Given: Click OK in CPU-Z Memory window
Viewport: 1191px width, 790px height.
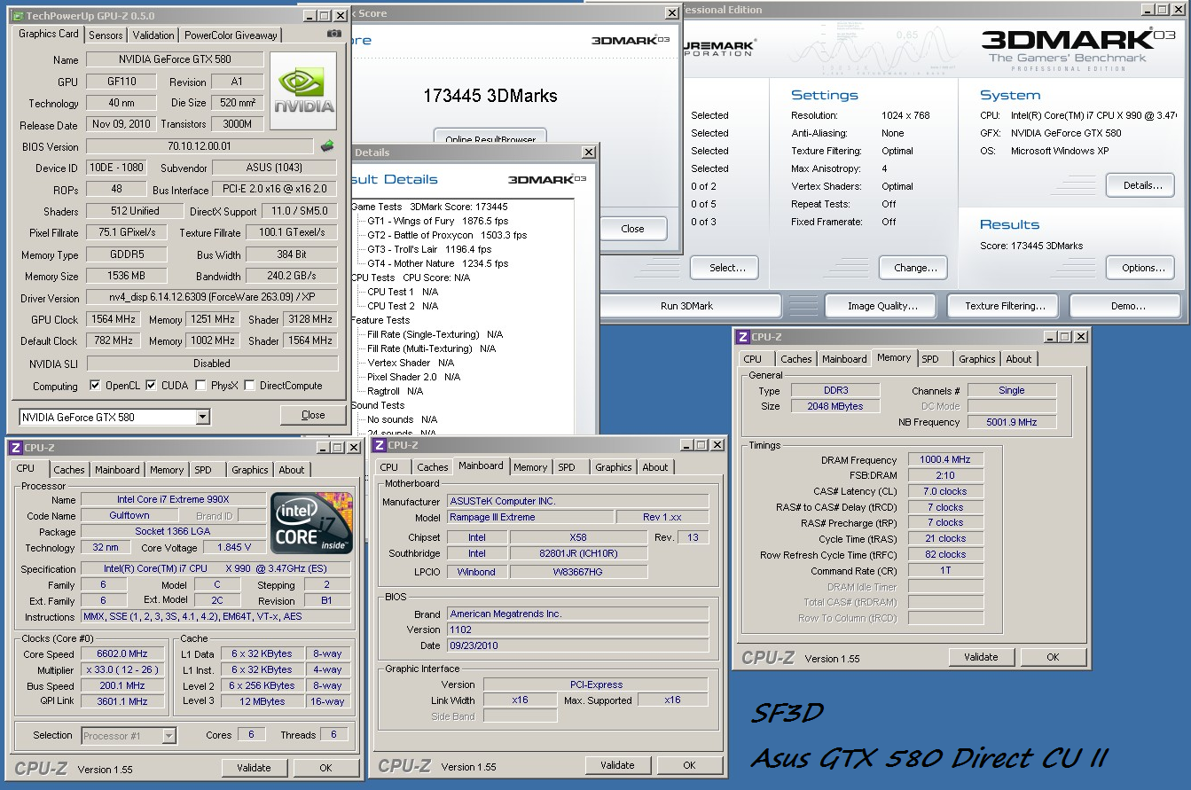Looking at the screenshot, I should pos(1053,657).
